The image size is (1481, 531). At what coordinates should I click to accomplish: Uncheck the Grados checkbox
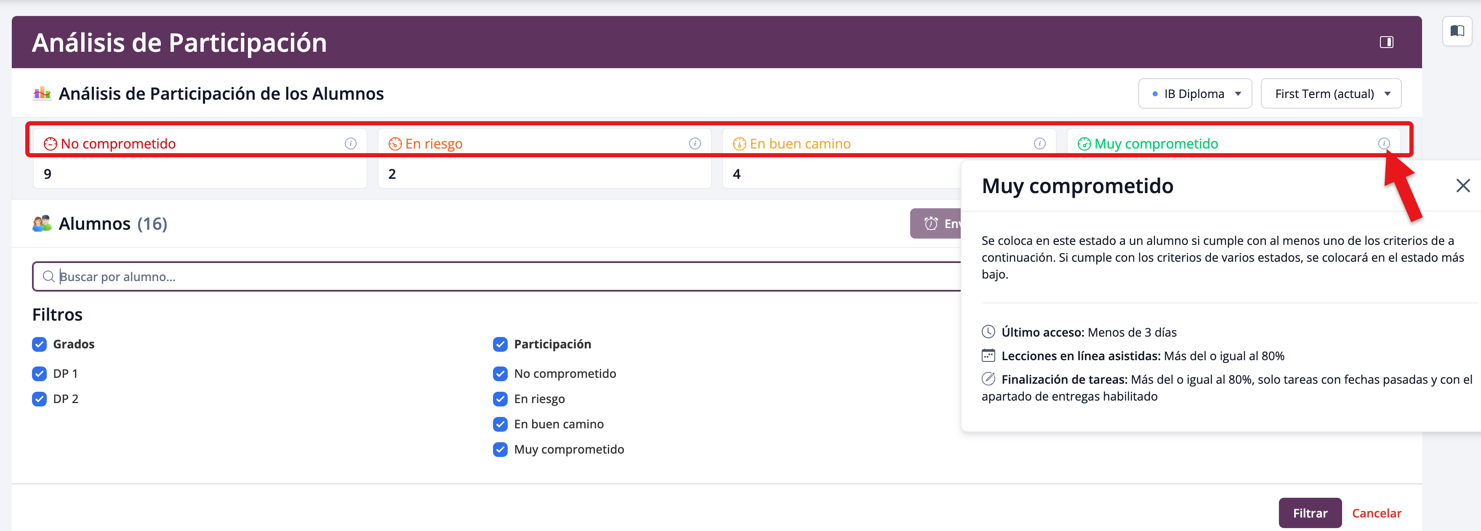pos(39,344)
